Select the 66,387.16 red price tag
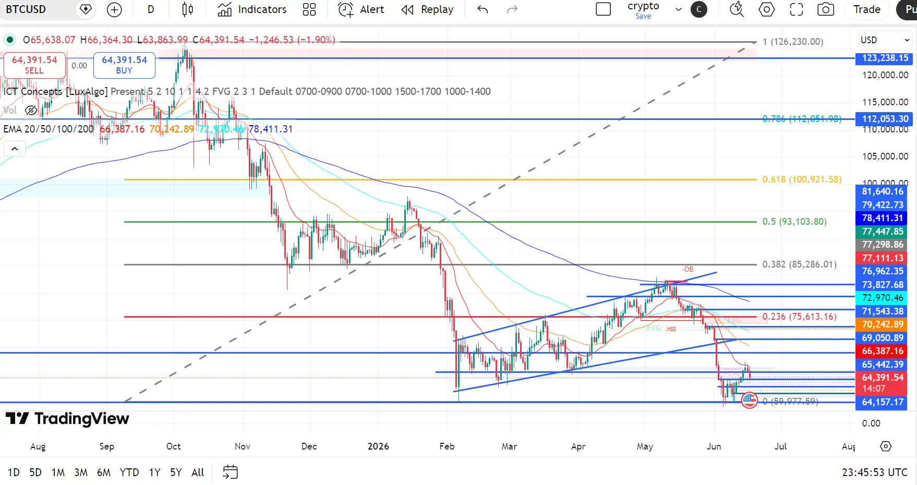917x485 pixels. [882, 351]
